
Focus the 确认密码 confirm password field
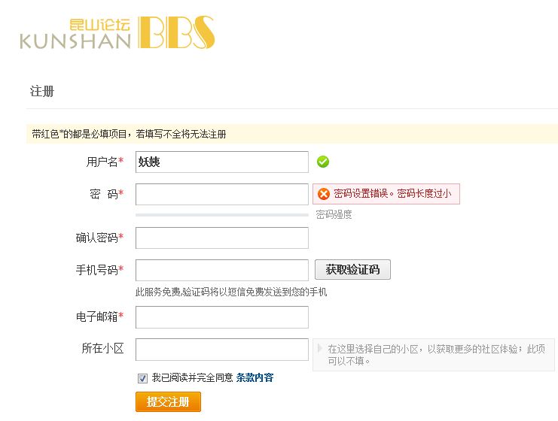coord(222,238)
